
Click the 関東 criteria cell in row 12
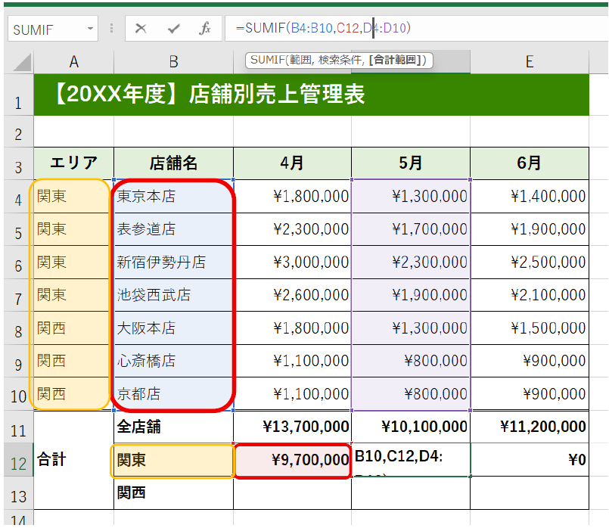[x=173, y=461]
